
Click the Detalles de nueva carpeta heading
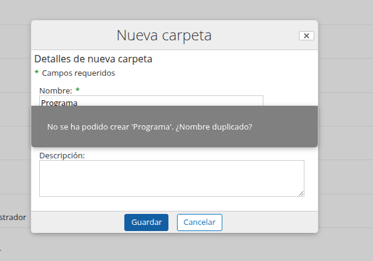coord(93,59)
